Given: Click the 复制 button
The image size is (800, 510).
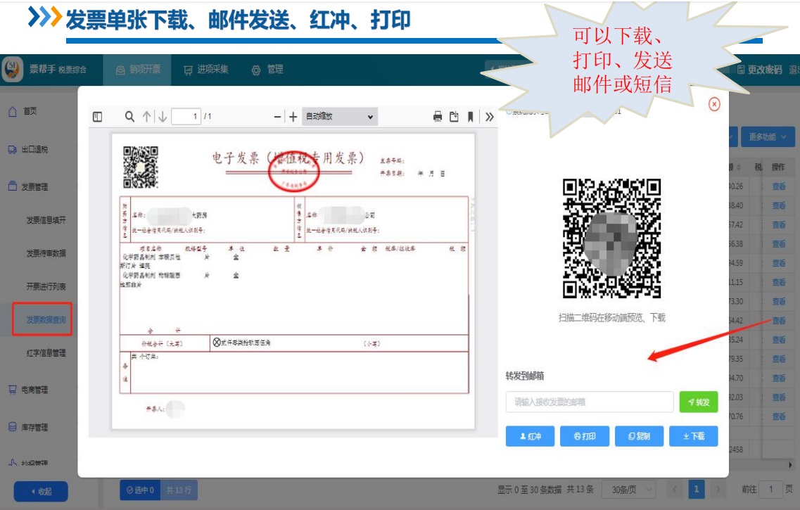Looking at the screenshot, I should [639, 436].
